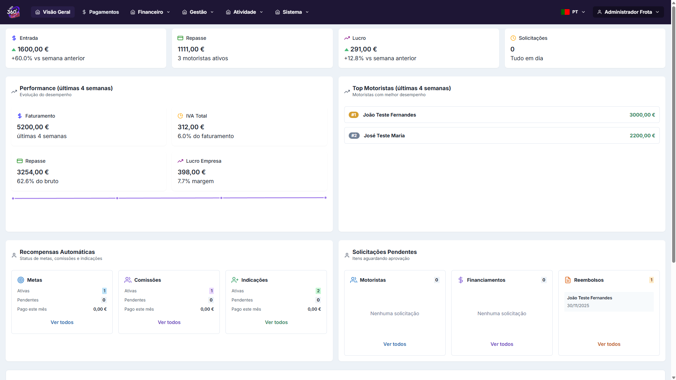This screenshot has width=676, height=380.
Task: Expand the Sistema menu
Action: [292, 12]
